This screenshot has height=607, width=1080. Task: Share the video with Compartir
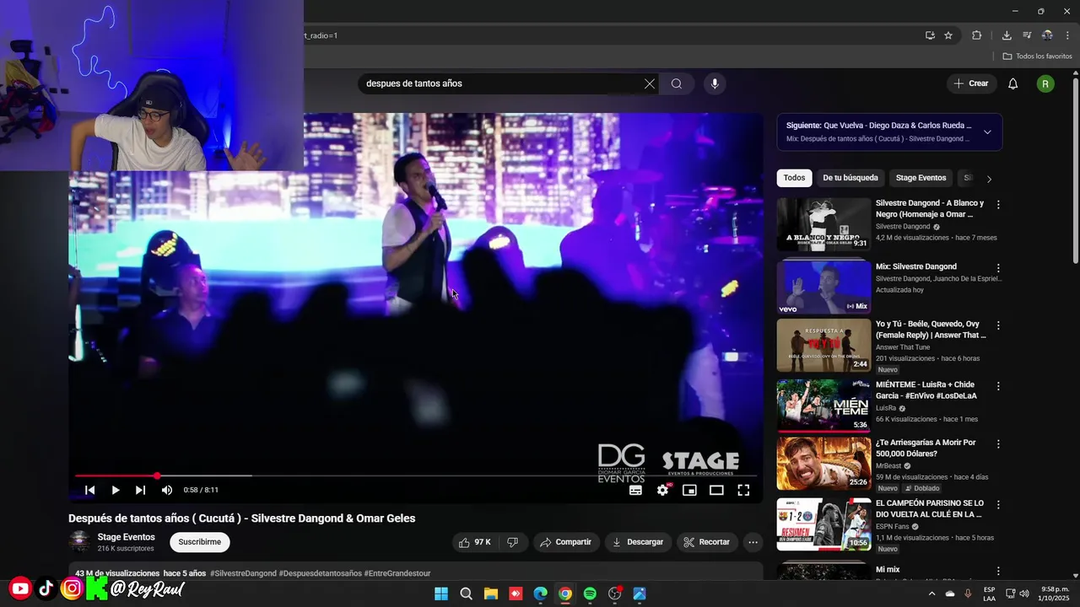pyautogui.click(x=565, y=542)
